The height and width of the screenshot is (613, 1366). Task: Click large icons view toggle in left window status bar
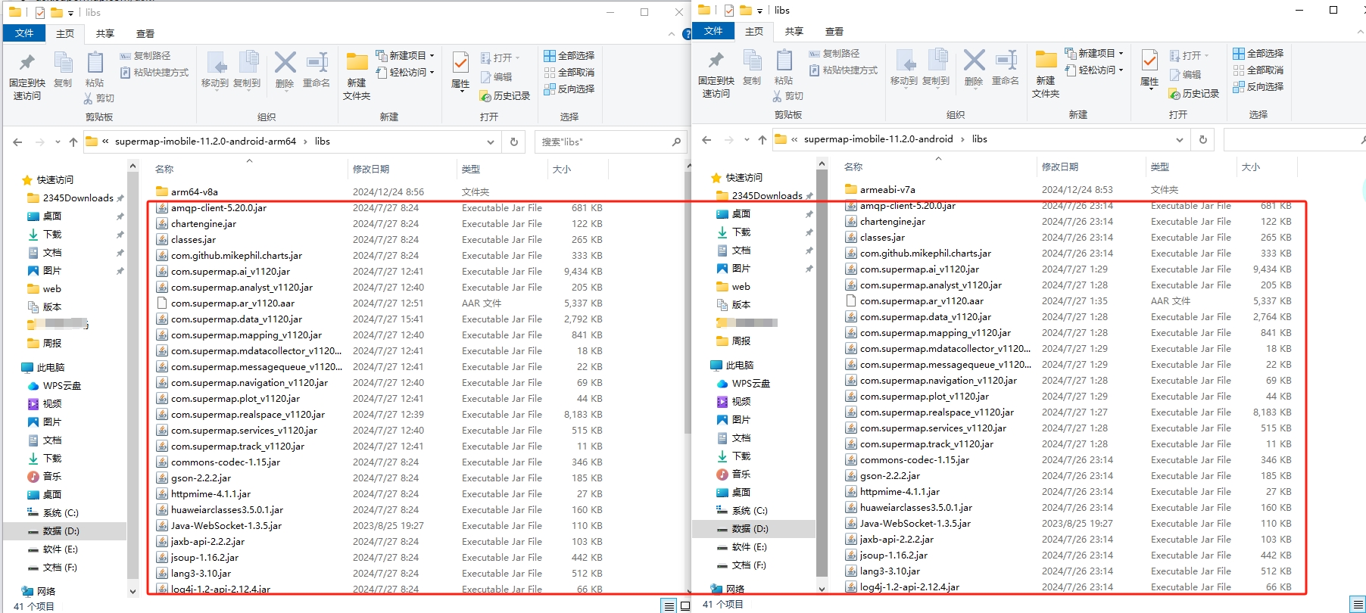[x=685, y=605]
